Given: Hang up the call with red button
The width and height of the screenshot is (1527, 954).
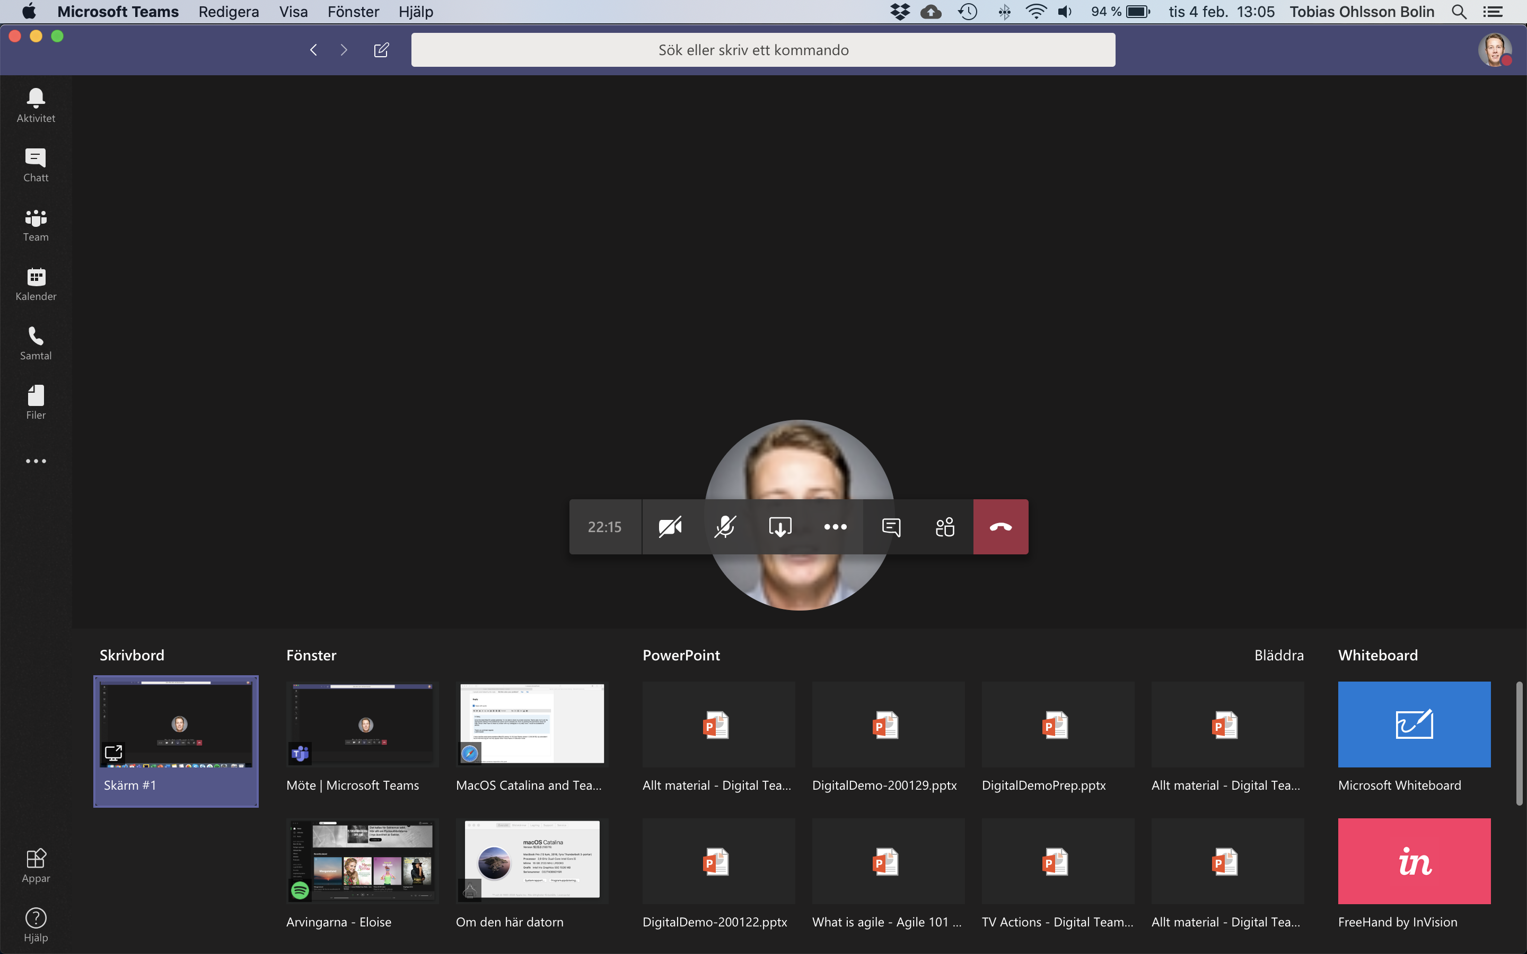Looking at the screenshot, I should click(1001, 527).
